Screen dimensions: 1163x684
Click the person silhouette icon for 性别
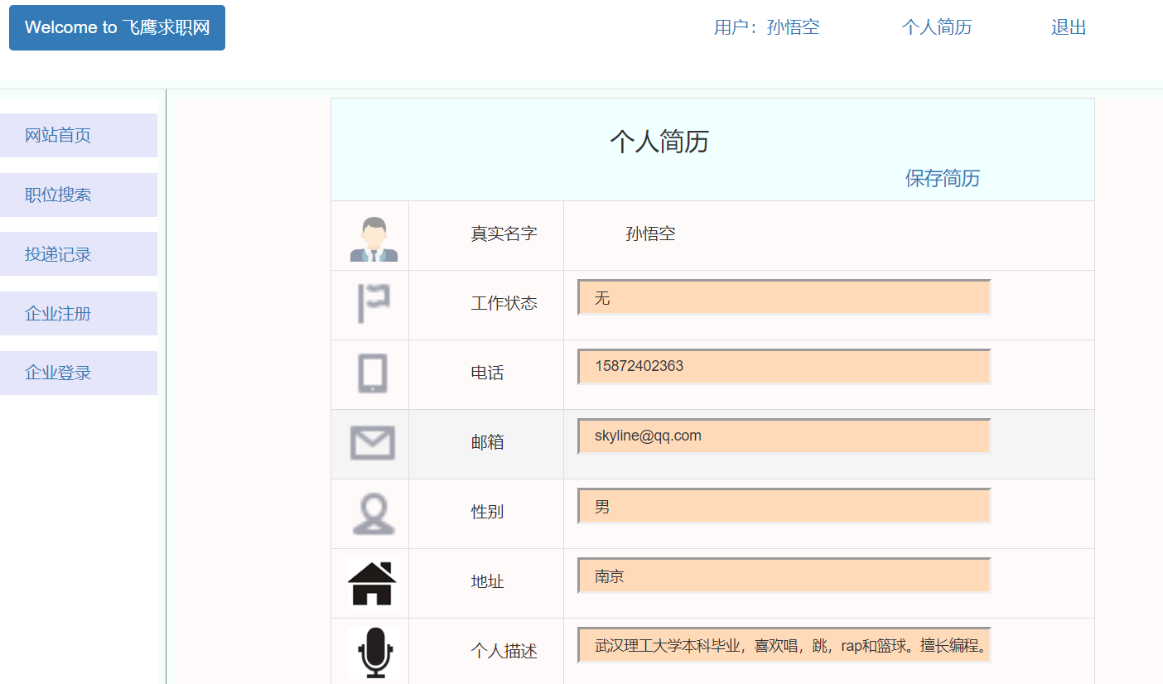coord(373,513)
